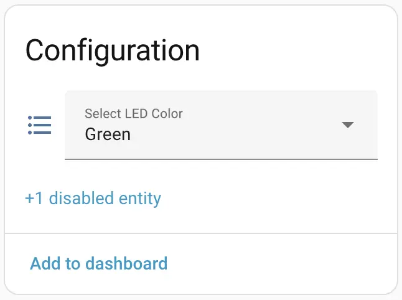Click the Add to dashboard text
The image size is (402, 300).
(99, 263)
